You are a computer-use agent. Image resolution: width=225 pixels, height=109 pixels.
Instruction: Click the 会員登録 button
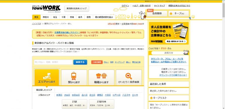point(157,14)
